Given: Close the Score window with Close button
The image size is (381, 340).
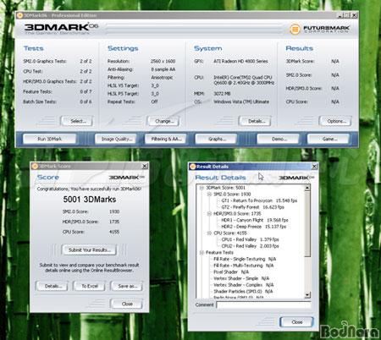Looking at the screenshot, I should click(x=127, y=304).
